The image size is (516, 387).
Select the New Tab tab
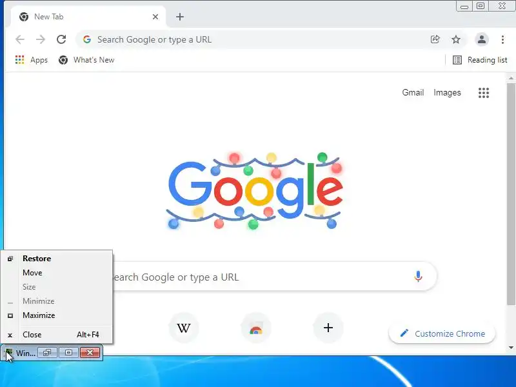pyautogui.click(x=88, y=17)
